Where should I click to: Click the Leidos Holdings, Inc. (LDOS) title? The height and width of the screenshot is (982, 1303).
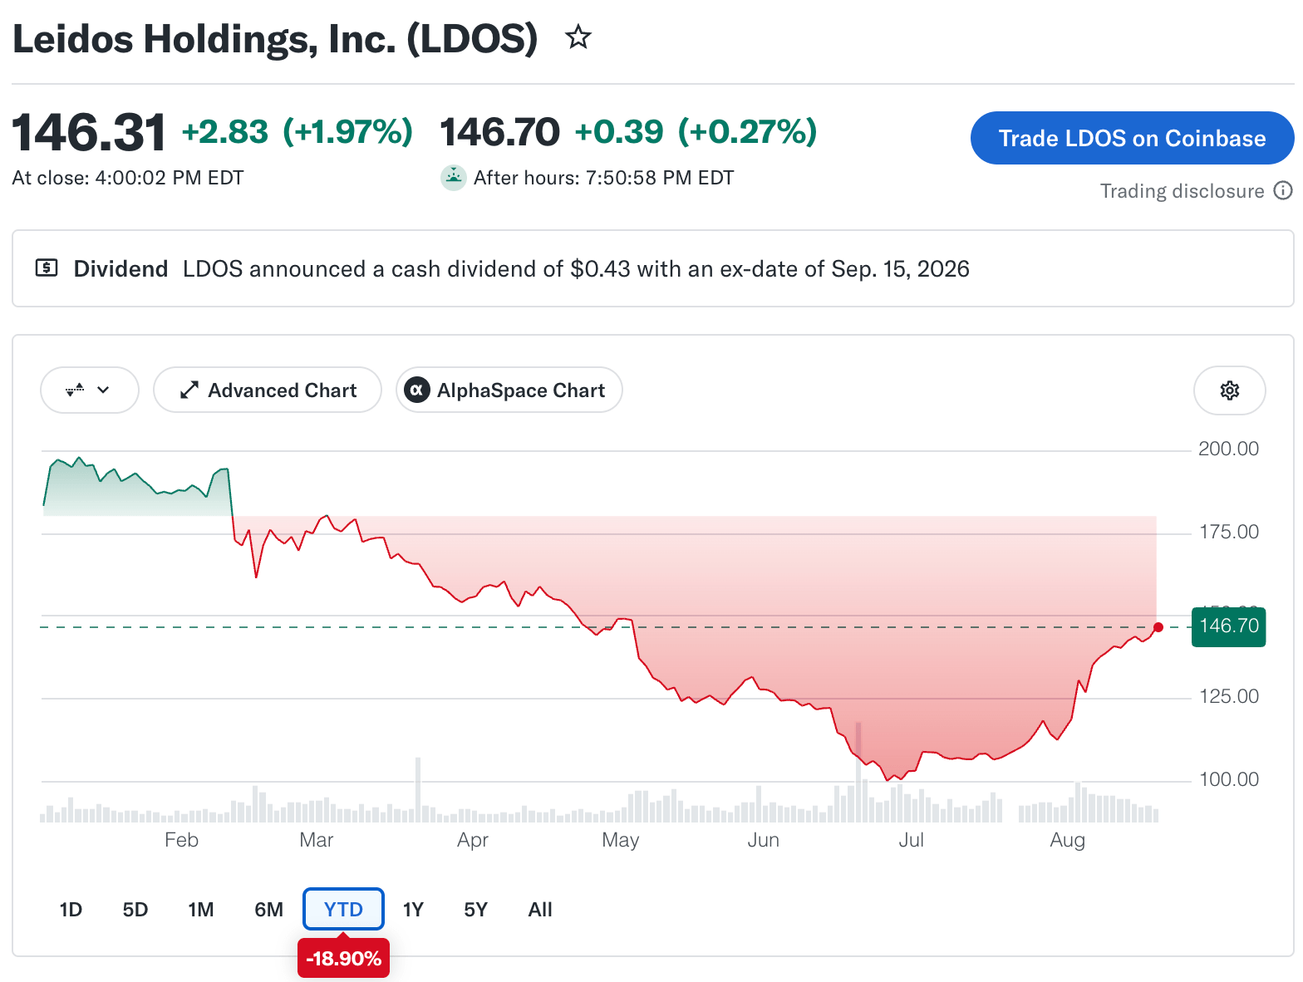275,39
